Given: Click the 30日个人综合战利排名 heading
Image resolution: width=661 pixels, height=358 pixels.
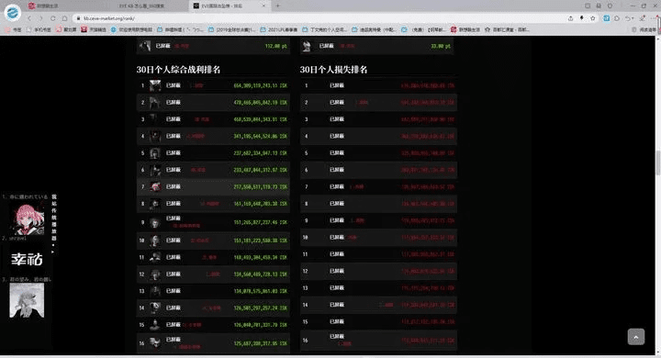Looking at the screenshot, I should click(x=178, y=70).
